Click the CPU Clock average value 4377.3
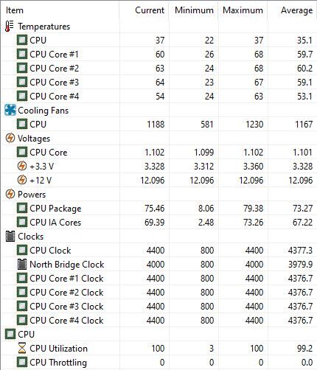Image resolution: width=317 pixels, height=370 pixels. click(x=300, y=251)
